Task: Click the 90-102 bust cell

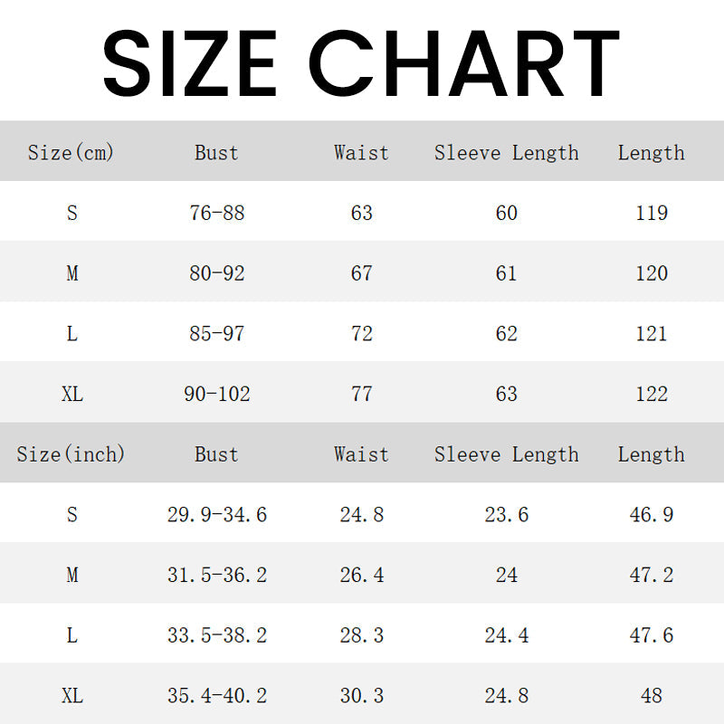Action: (217, 395)
